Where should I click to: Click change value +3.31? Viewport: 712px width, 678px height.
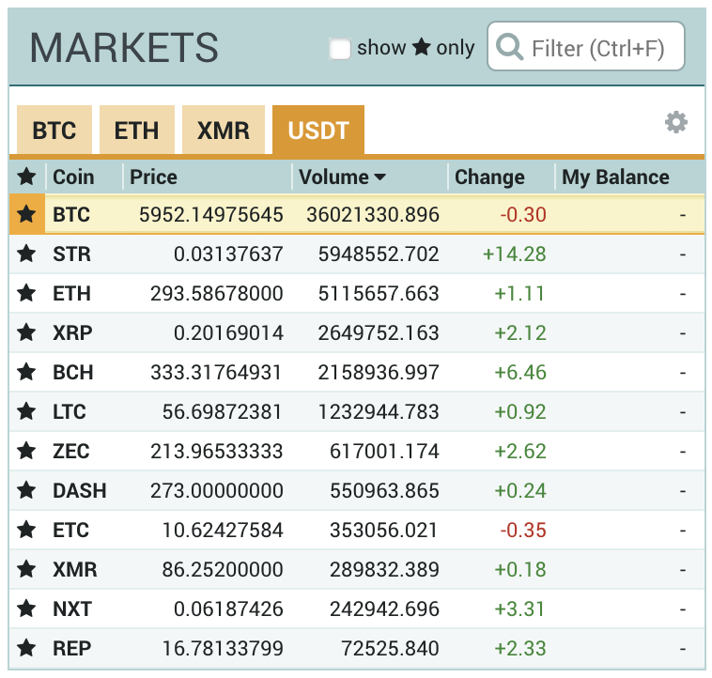coord(519,609)
